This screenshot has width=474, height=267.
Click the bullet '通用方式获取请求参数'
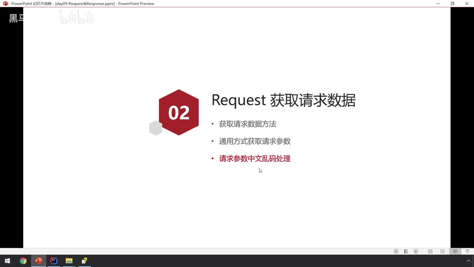(x=255, y=141)
